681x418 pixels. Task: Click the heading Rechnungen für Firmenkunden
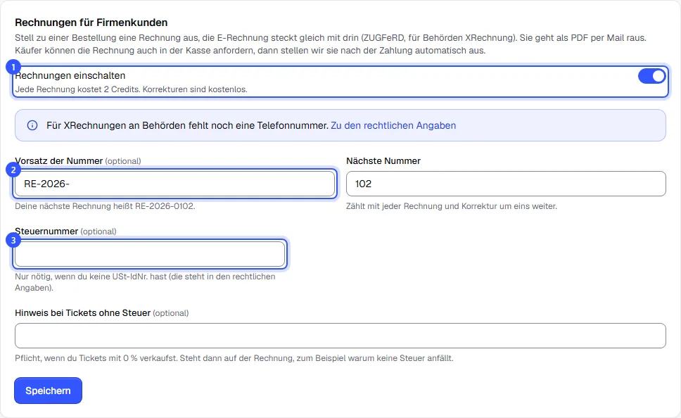91,23
